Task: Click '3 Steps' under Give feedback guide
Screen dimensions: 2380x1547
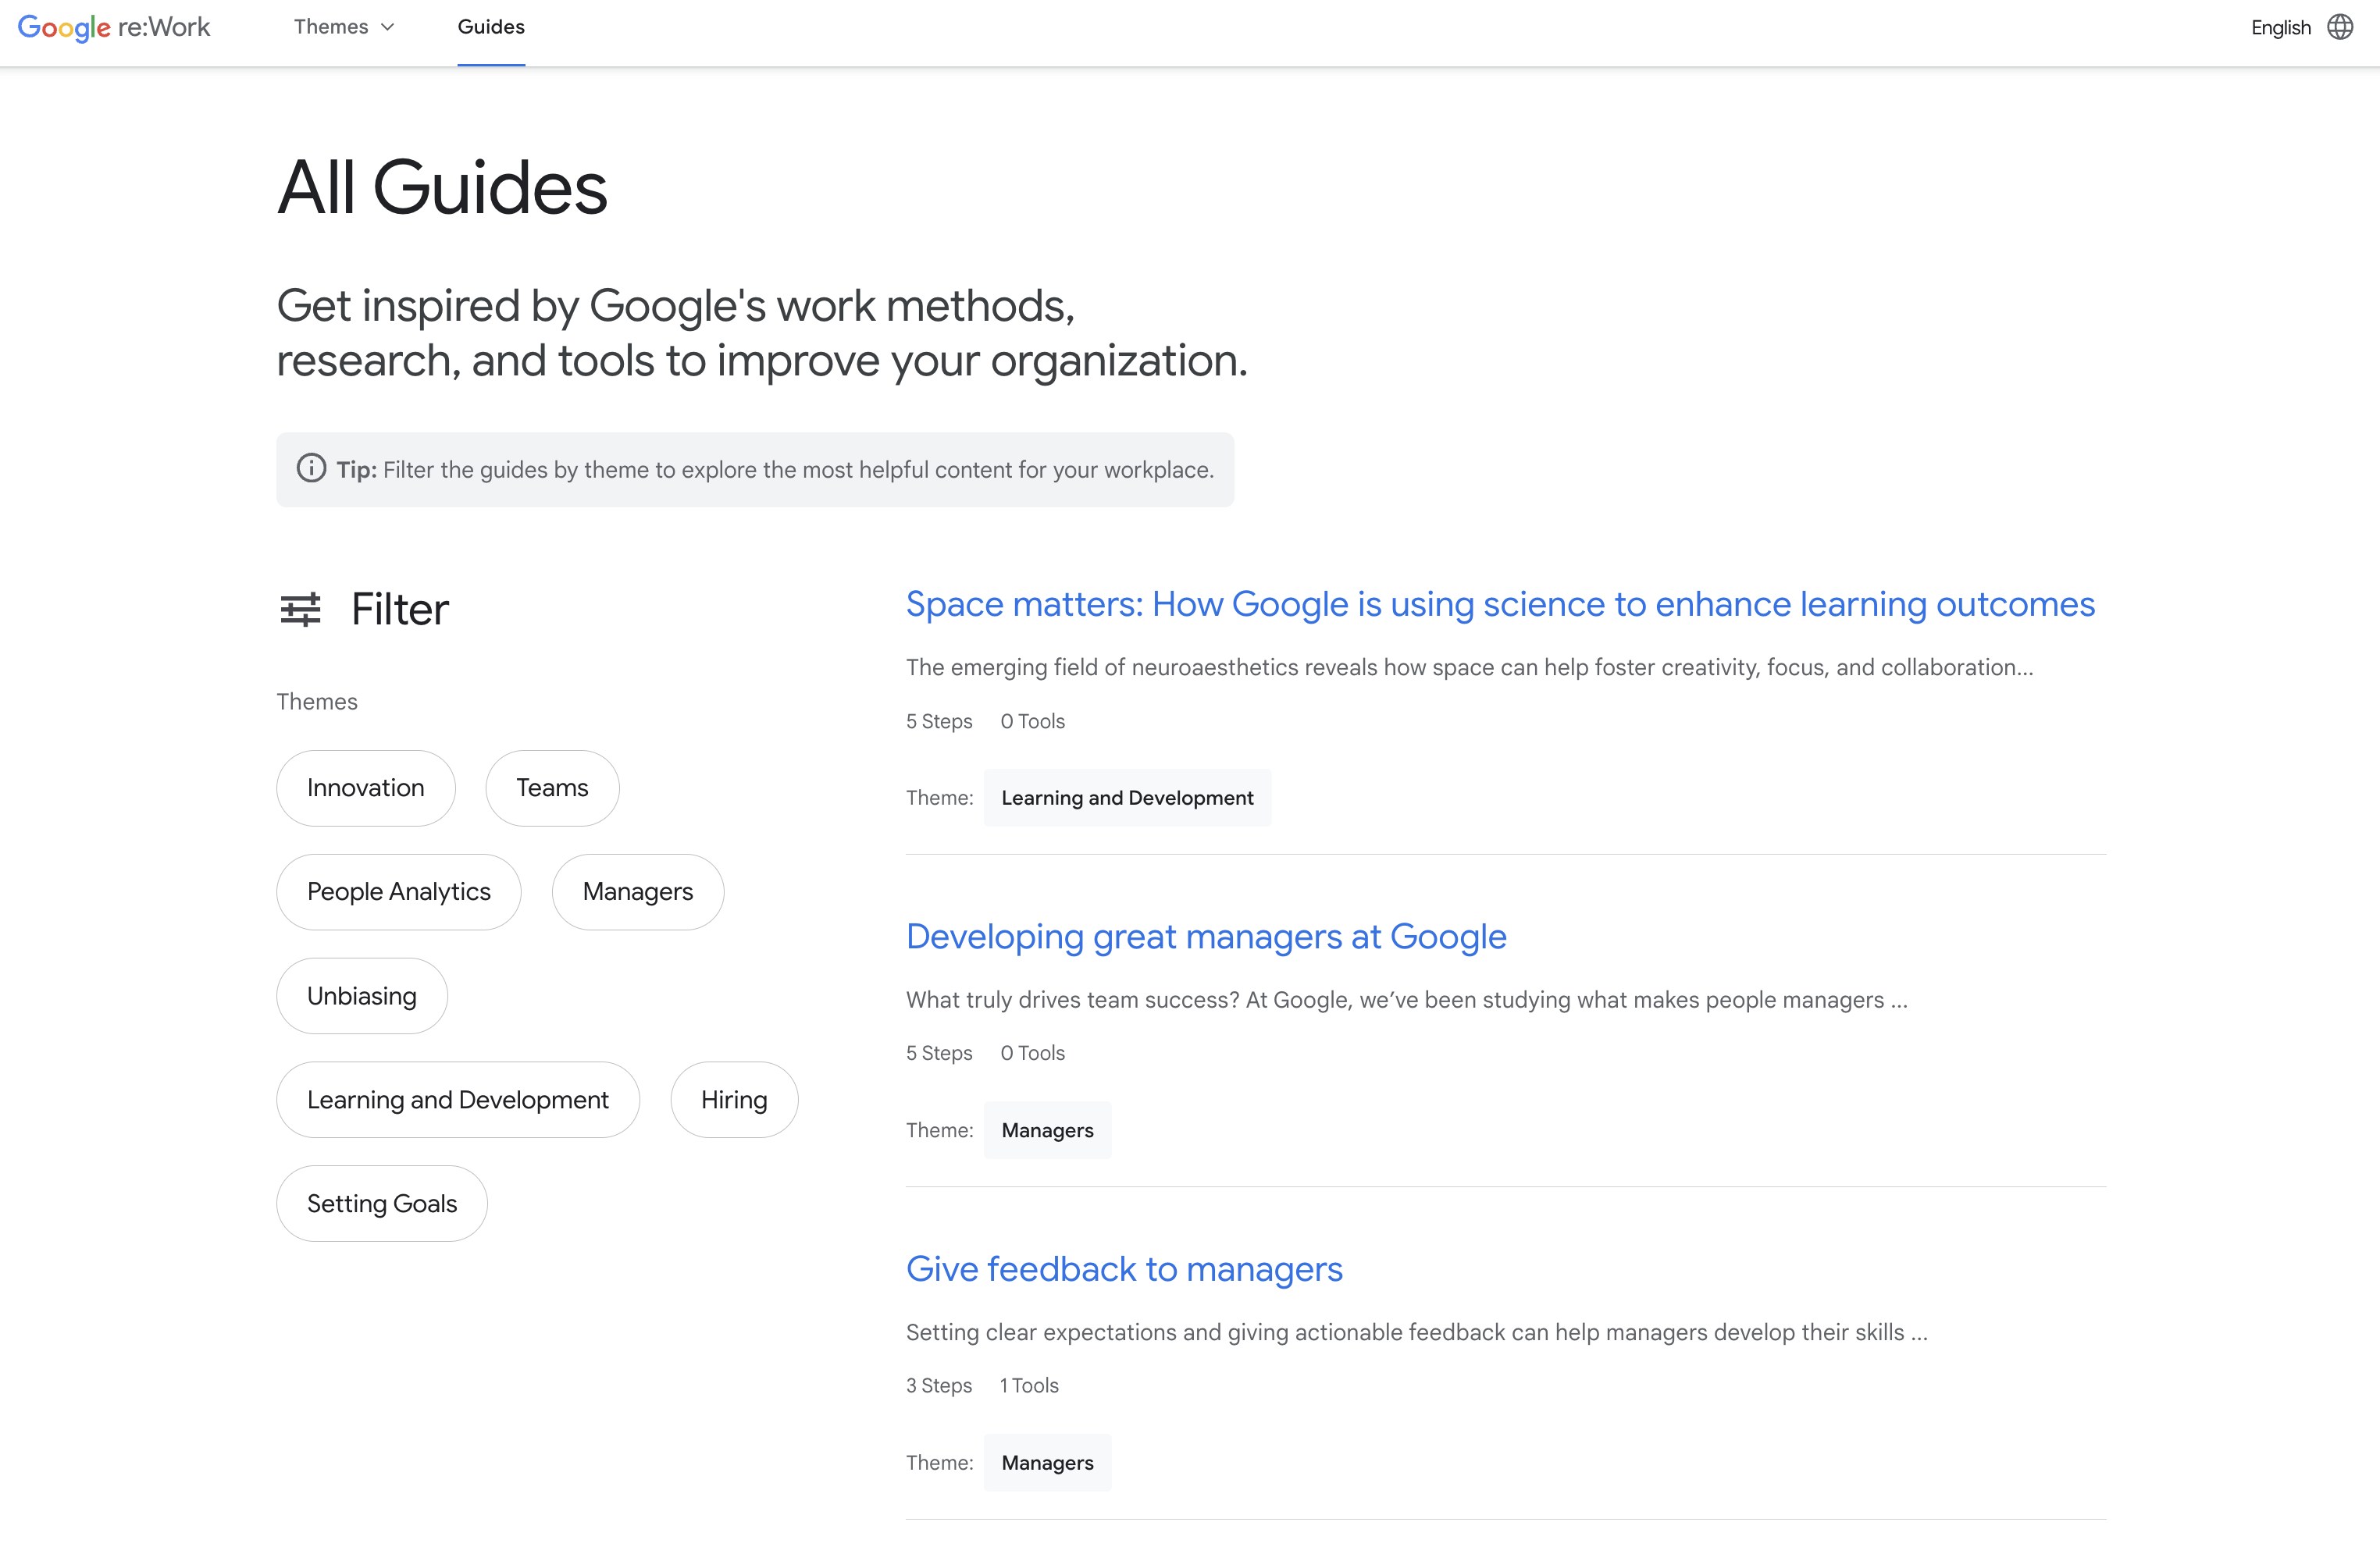Action: point(939,1386)
